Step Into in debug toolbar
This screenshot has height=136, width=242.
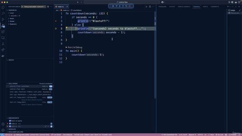(119, 6)
